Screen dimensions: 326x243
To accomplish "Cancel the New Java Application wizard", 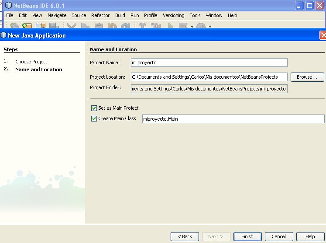I will (279, 236).
